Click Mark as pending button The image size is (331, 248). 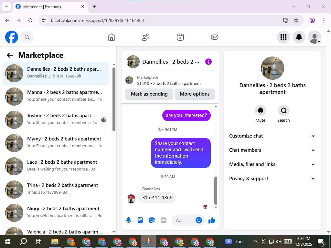[149, 94]
